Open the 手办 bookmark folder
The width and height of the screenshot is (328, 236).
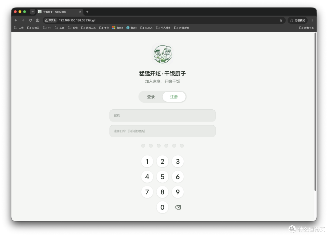[x=104, y=28]
